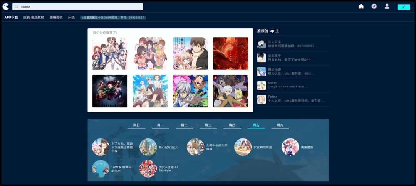Image resolution: width=416 pixels, height=186 pixels.
Task: Switch to the 周一 tab
Action: pos(160,125)
